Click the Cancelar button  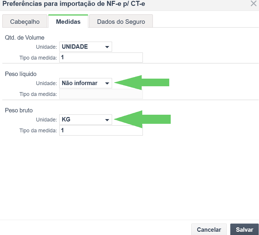tap(209, 229)
